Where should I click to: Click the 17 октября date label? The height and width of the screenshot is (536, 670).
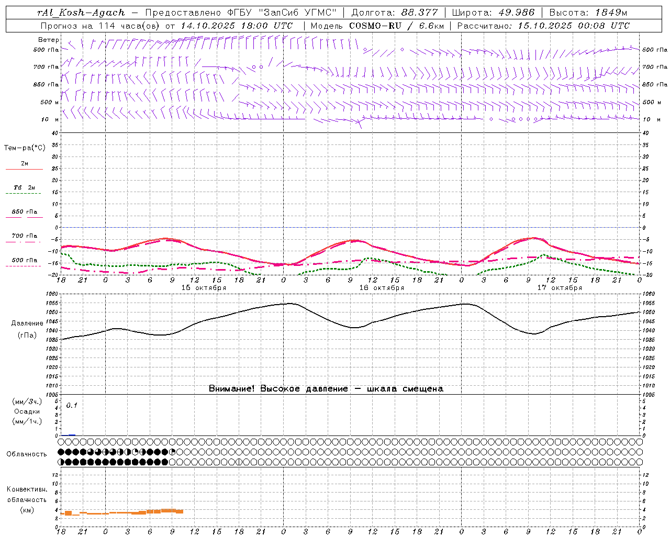coord(560,288)
